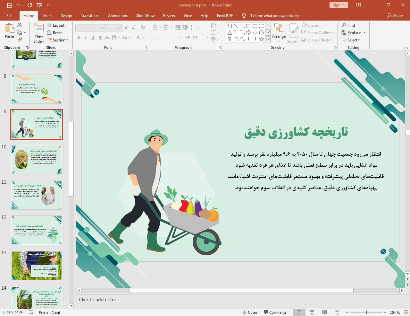
Task: Select the Oval shape in shapes gallery
Action: 255,26
